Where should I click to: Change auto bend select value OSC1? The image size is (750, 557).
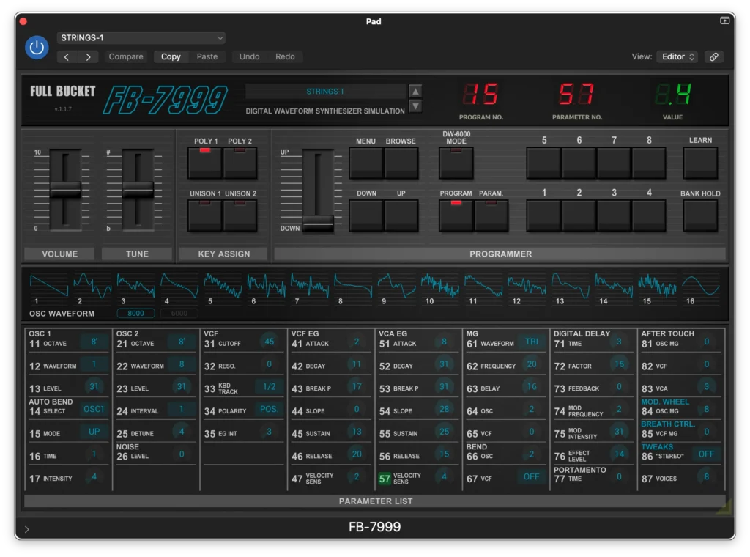coord(94,409)
